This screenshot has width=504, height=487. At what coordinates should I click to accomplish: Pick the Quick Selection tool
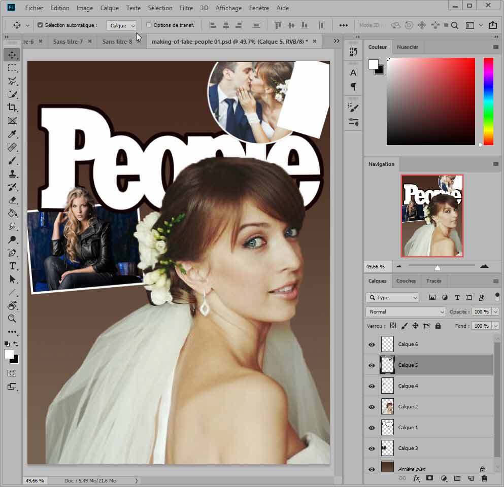(12, 94)
